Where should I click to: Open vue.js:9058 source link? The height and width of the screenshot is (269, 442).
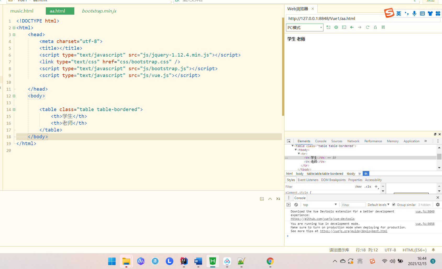click(x=425, y=224)
